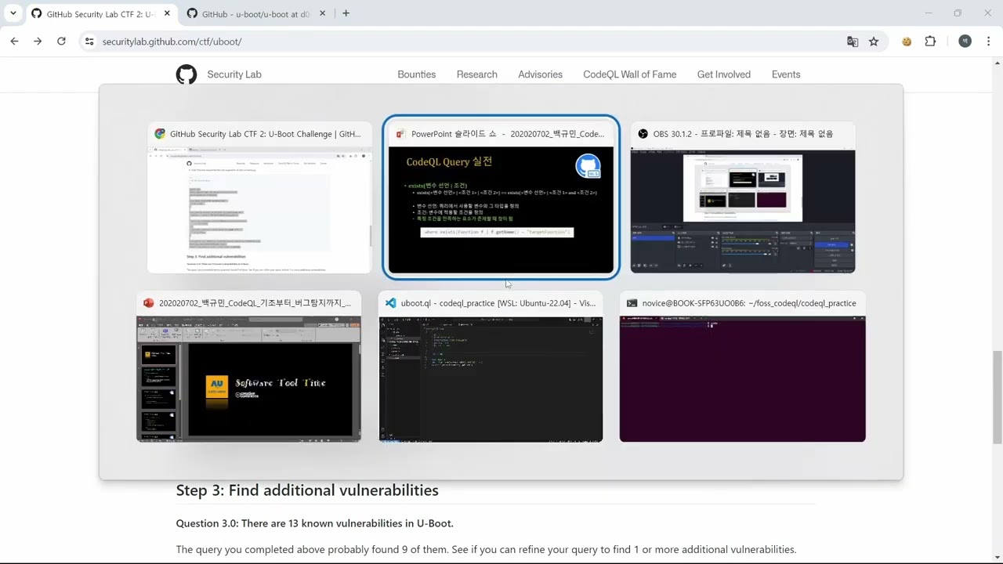
Task: Open the Chrome profile avatar
Action: [x=965, y=42]
